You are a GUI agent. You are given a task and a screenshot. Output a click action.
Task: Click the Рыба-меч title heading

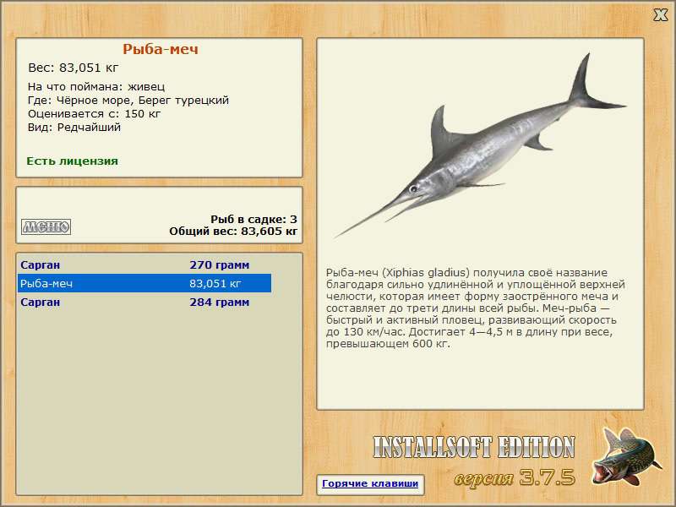click(161, 49)
